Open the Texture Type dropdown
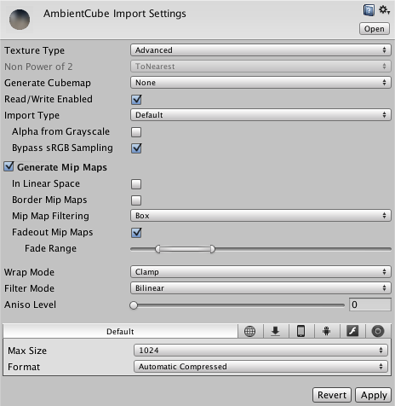Image resolution: width=395 pixels, height=406 pixels. click(260, 50)
